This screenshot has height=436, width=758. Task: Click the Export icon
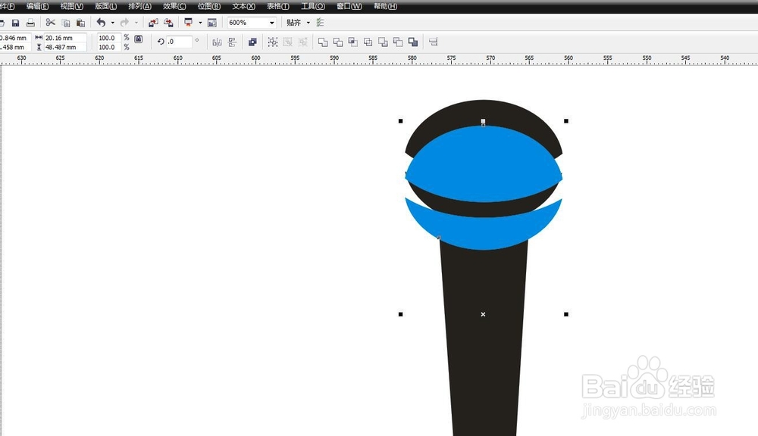click(168, 22)
